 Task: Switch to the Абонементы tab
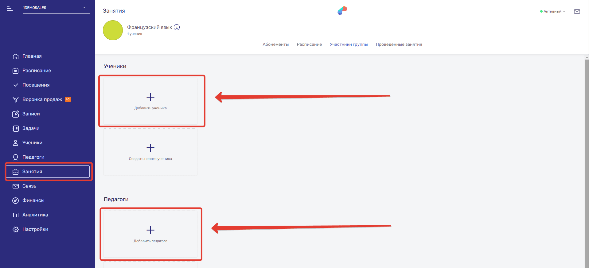pos(275,45)
